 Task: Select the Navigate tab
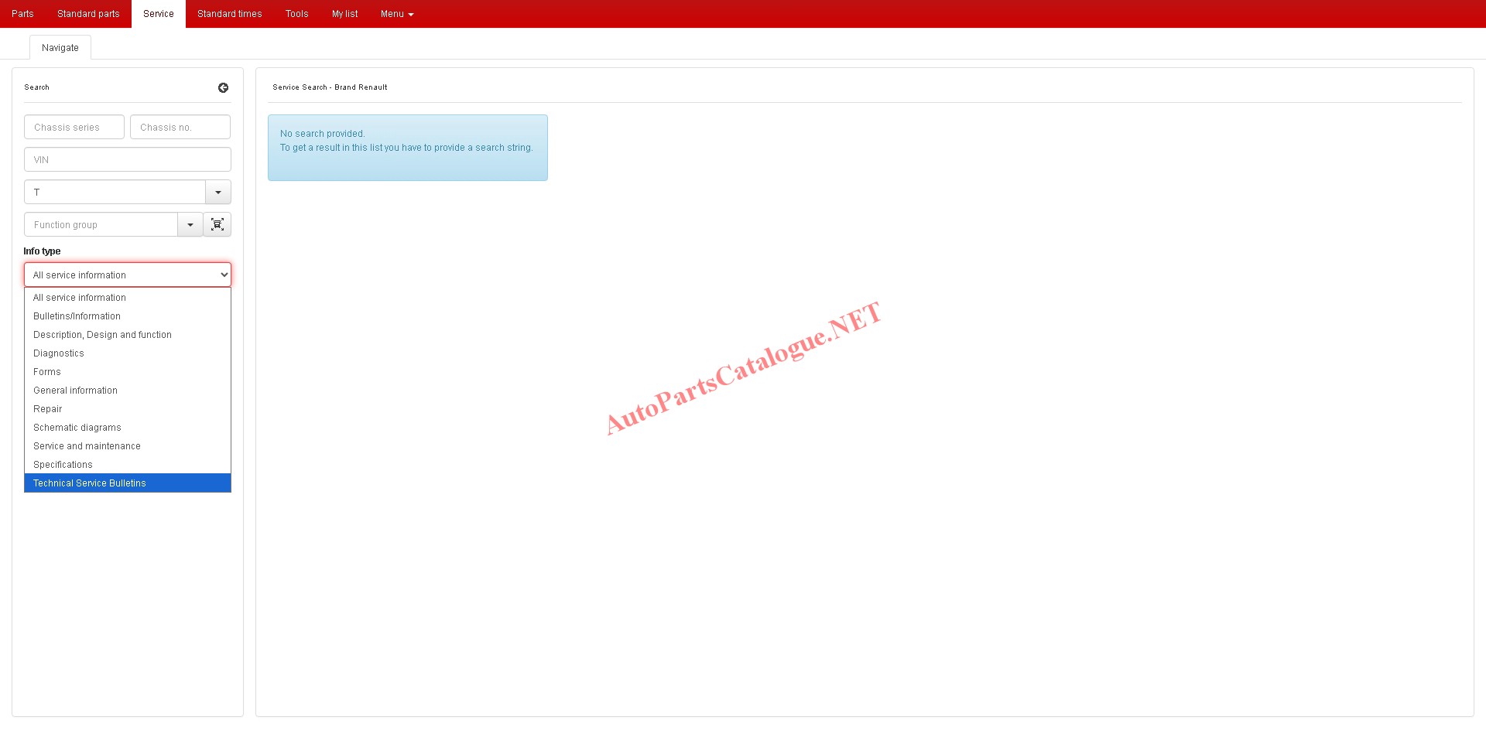[x=60, y=48]
